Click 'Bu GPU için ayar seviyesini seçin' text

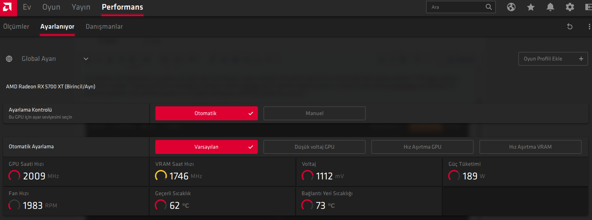[41, 117]
